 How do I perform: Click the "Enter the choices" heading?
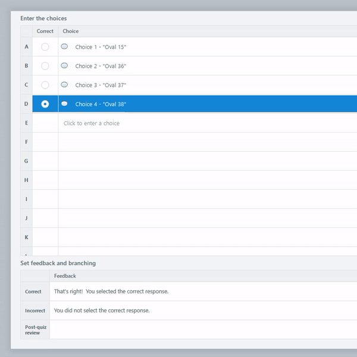coord(43,18)
